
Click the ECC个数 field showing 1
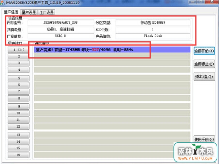coord(153,30)
